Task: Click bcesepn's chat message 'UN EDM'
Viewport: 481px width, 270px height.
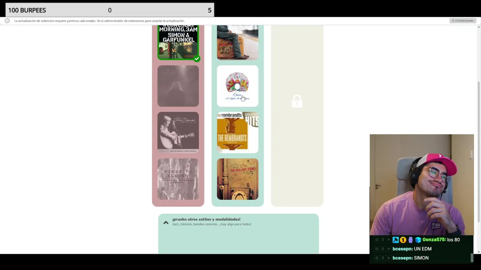Action: click(x=423, y=249)
